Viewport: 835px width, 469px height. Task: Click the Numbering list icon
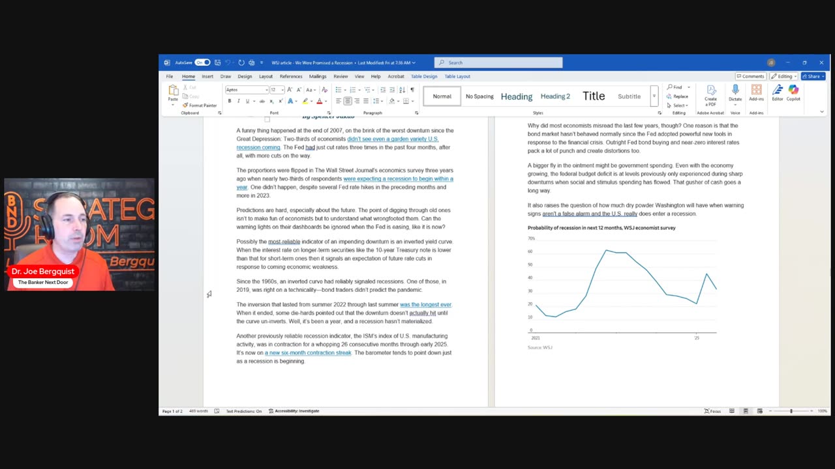coord(352,90)
